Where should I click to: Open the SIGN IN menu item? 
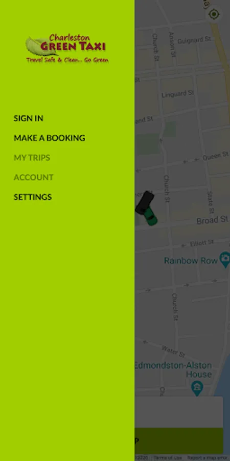tap(29, 118)
